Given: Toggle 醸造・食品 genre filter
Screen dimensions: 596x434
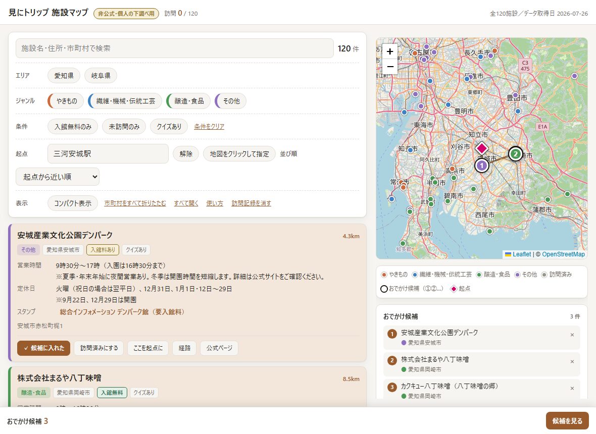Looking at the screenshot, I should tap(188, 101).
